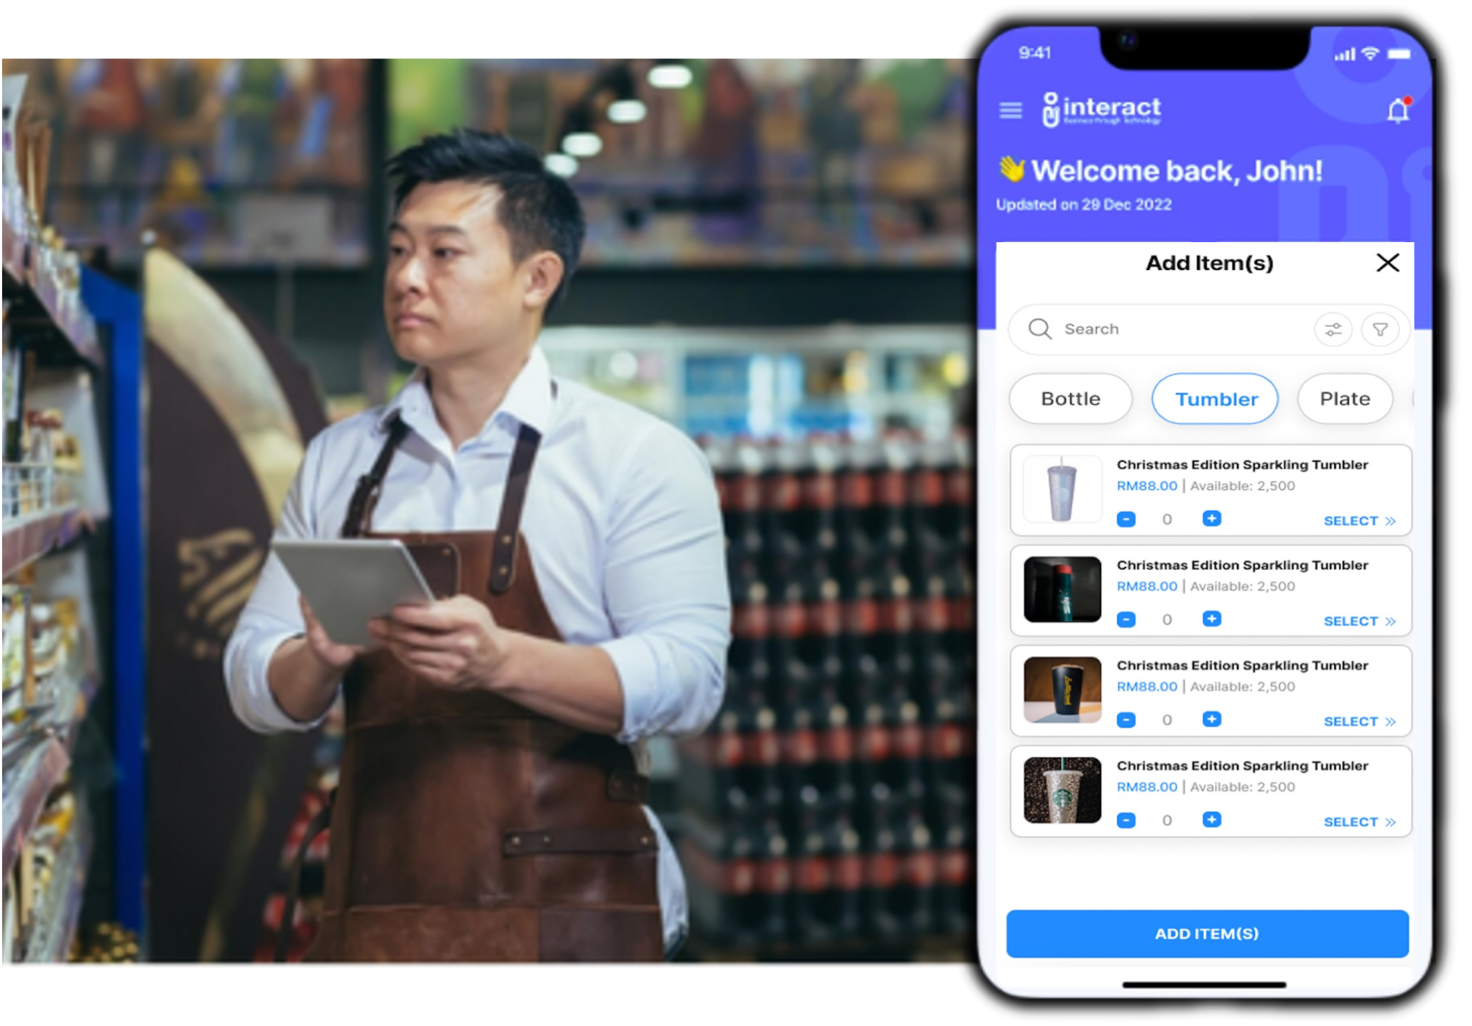Select the Tumbler category tab
1472x1026 pixels.
[1215, 399]
